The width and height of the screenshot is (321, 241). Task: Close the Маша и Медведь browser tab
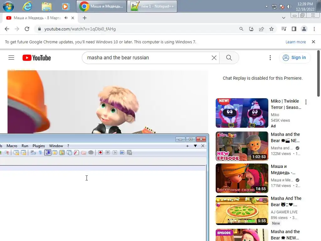pos(73,18)
